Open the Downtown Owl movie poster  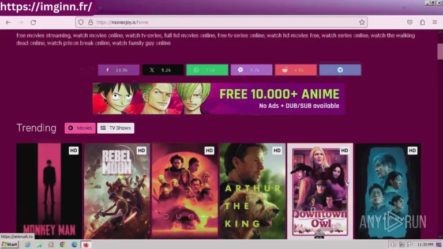point(320,191)
